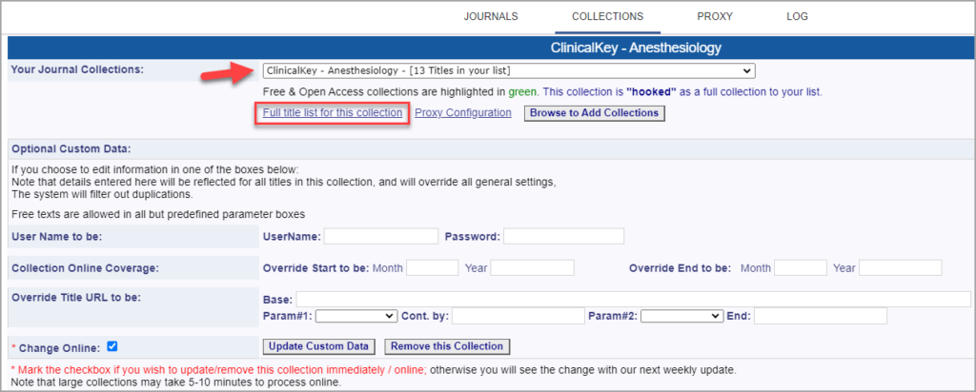This screenshot has height=392, width=976.
Task: Click the Override Start Year field
Action: 532,267
